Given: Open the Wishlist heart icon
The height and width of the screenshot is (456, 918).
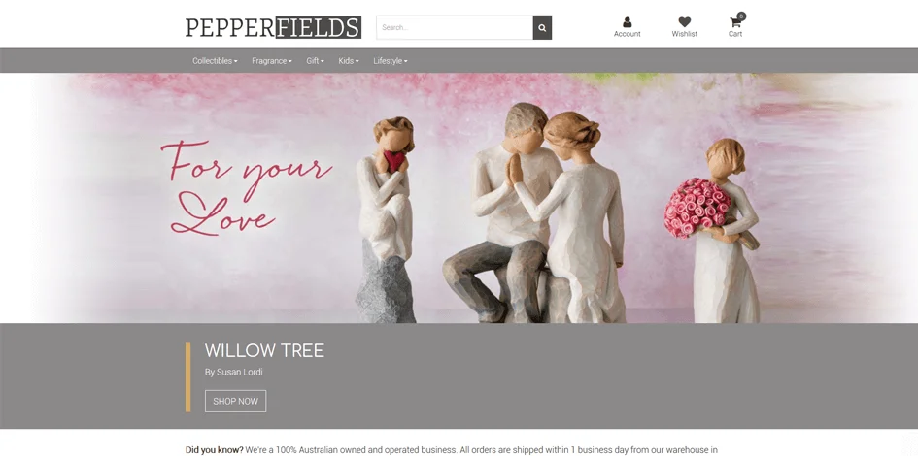Looking at the screenshot, I should pos(685,22).
